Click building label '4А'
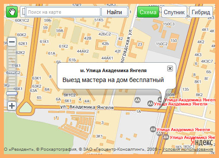This screenshot has width=219, height=158. [x=87, y=101]
